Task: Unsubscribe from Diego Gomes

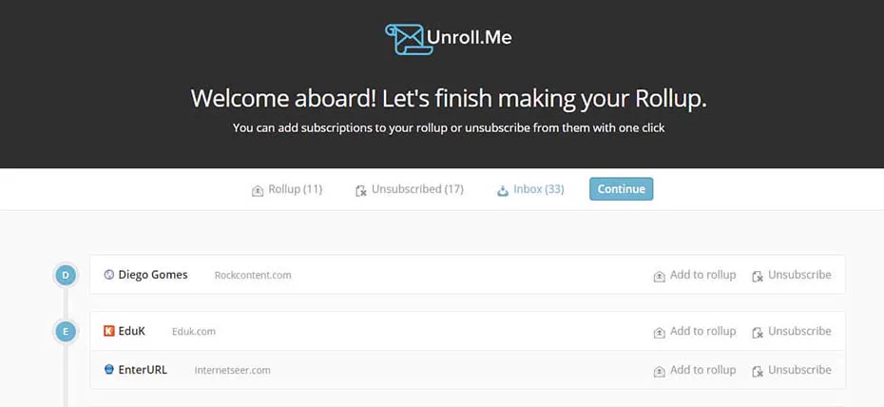Action: pyautogui.click(x=792, y=275)
